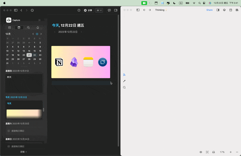Open the plus new-document dropdown
The image size is (241, 156).
click(x=99, y=10)
